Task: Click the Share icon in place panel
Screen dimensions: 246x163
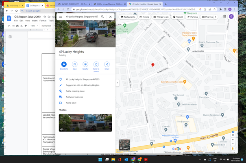Action: pos(107,64)
